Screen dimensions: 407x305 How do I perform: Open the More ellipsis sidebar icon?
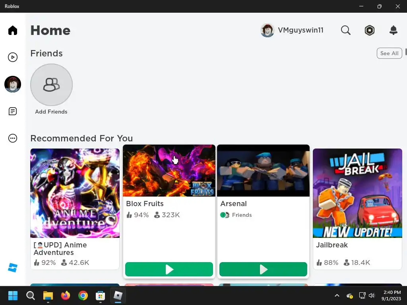[12, 138]
